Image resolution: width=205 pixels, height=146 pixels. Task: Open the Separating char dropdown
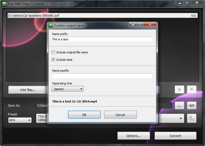pos(68,89)
